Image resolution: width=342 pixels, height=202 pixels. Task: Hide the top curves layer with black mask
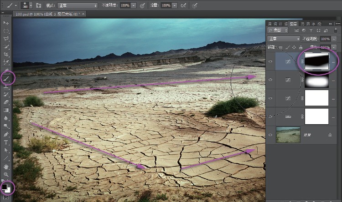coord(270,61)
